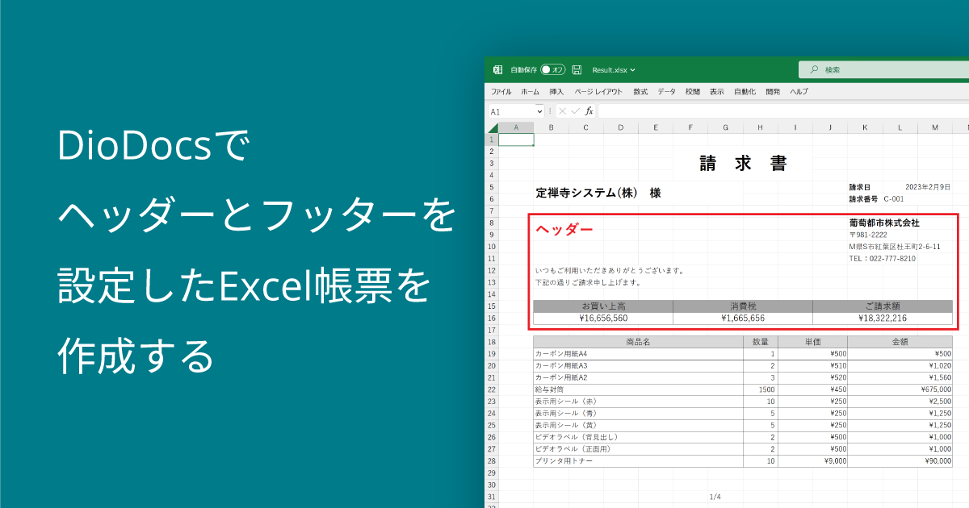Select the ホーム (Home) ribbon menu
The image size is (969, 508).
point(529,91)
